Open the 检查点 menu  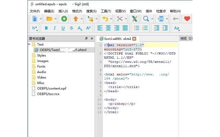pos(161,11)
